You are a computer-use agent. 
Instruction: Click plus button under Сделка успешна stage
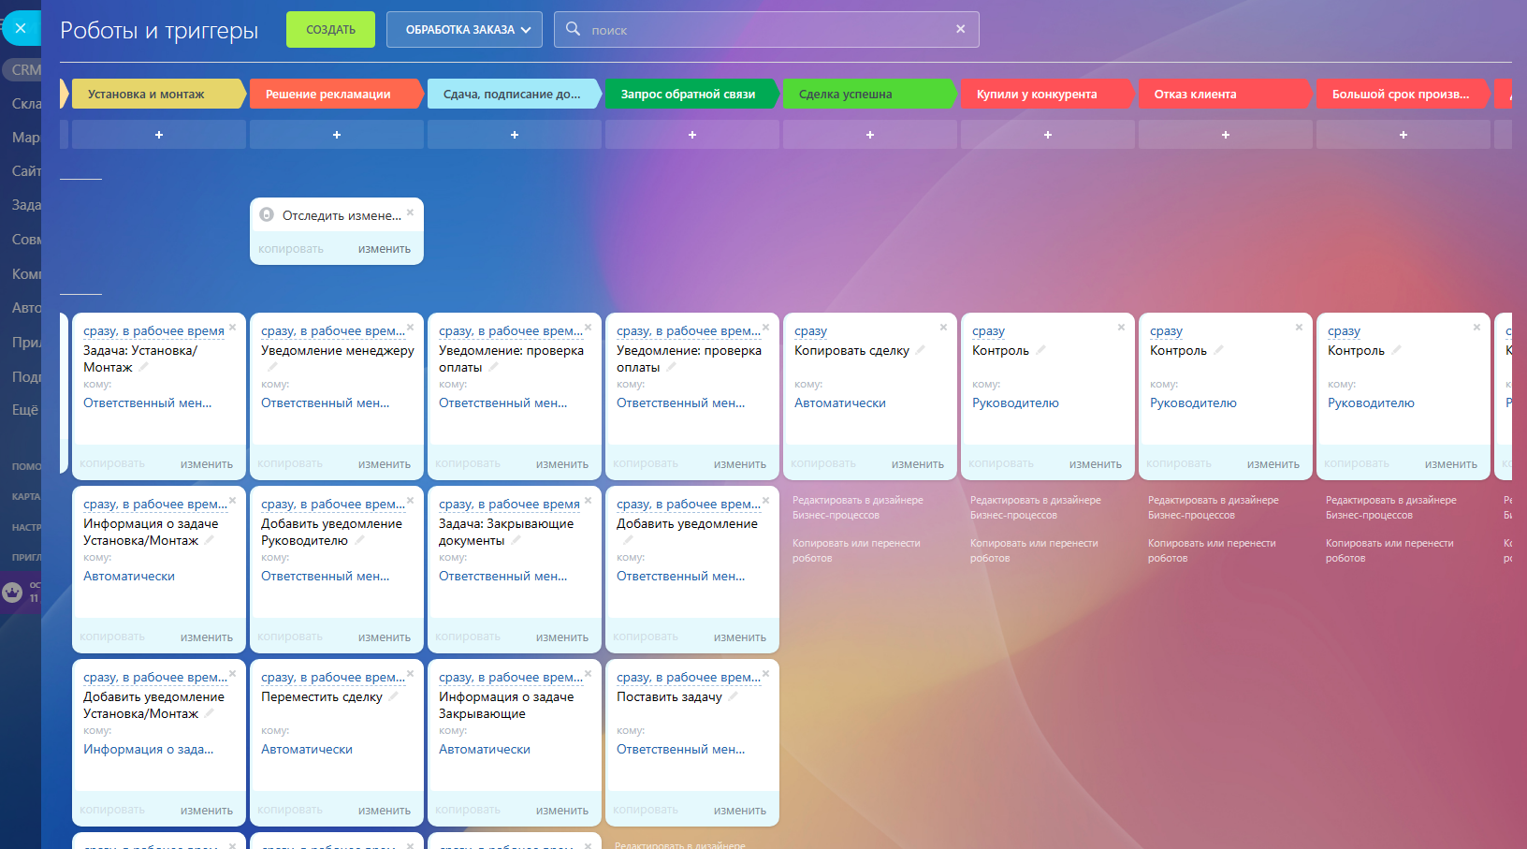870,135
